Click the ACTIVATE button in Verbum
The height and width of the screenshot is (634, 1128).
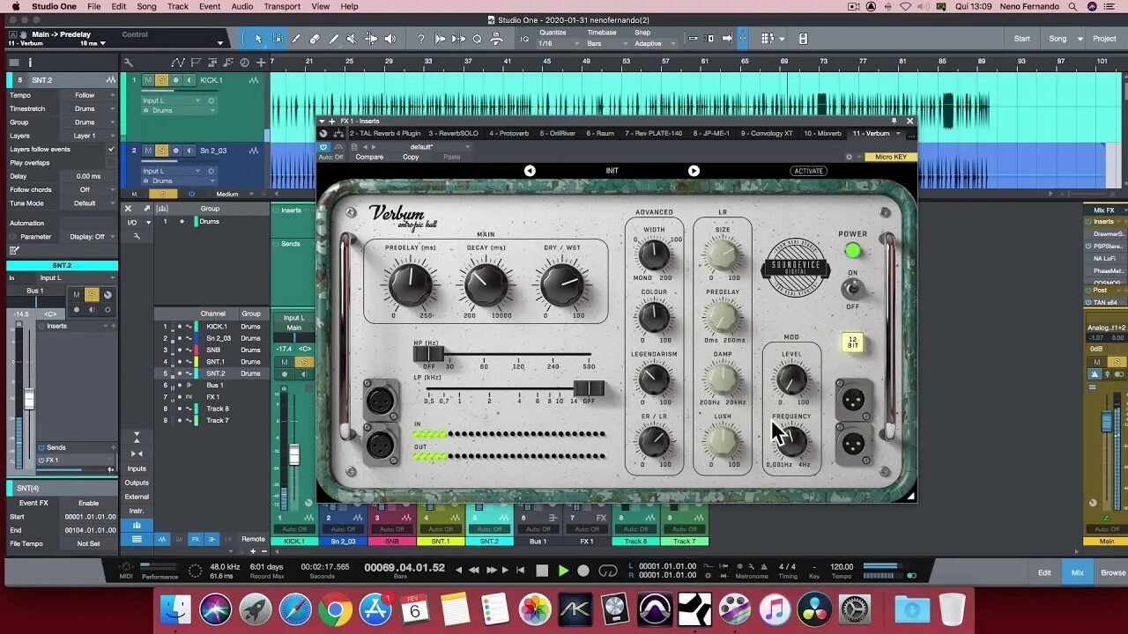[808, 171]
